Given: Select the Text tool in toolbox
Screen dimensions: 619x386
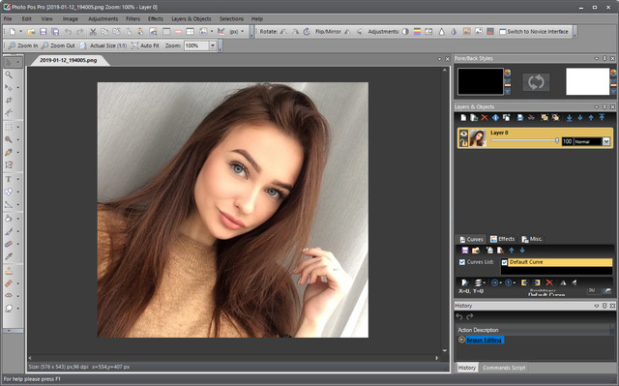Looking at the screenshot, I should (9, 179).
